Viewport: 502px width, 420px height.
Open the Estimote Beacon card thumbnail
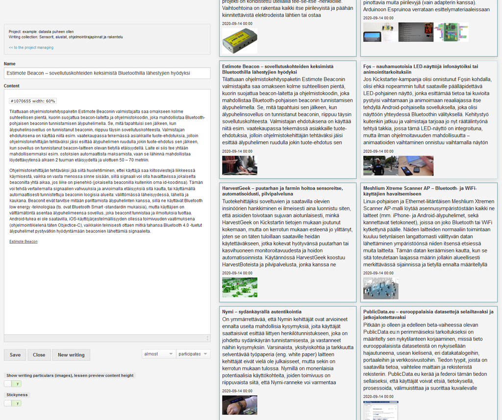point(239,166)
